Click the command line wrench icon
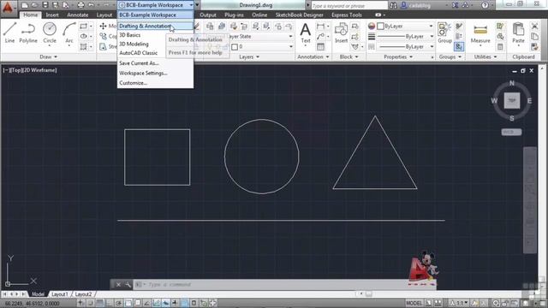 [128, 285]
